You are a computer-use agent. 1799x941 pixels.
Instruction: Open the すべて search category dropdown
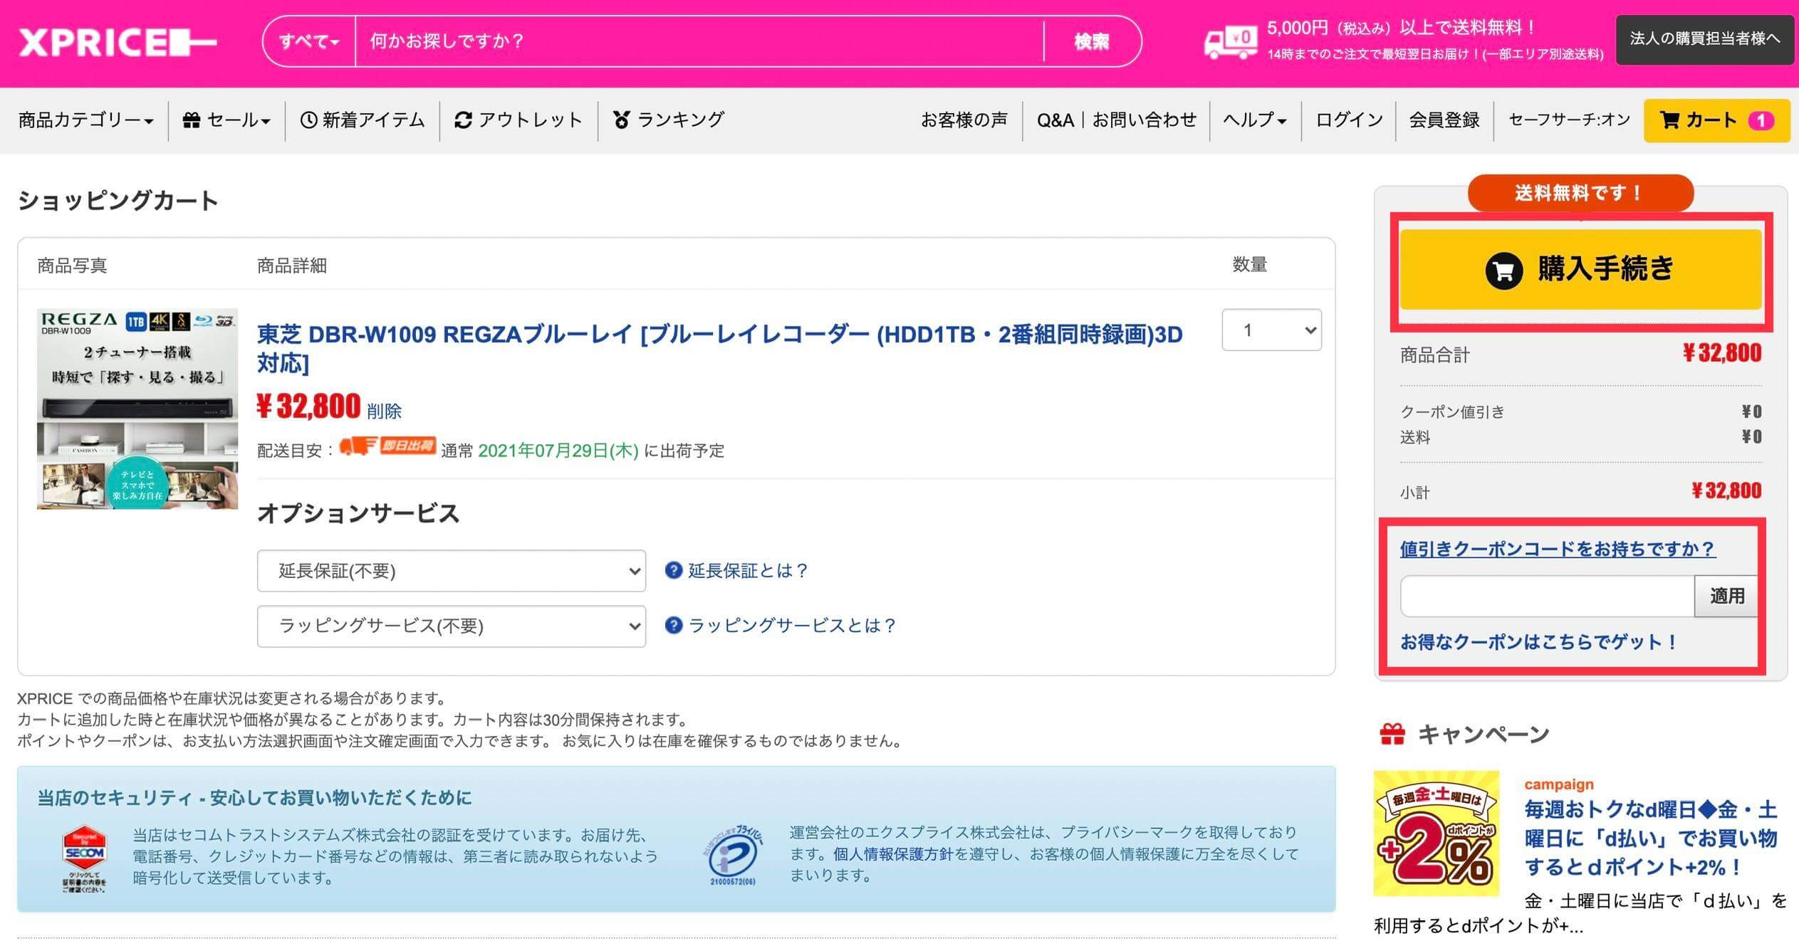309,41
